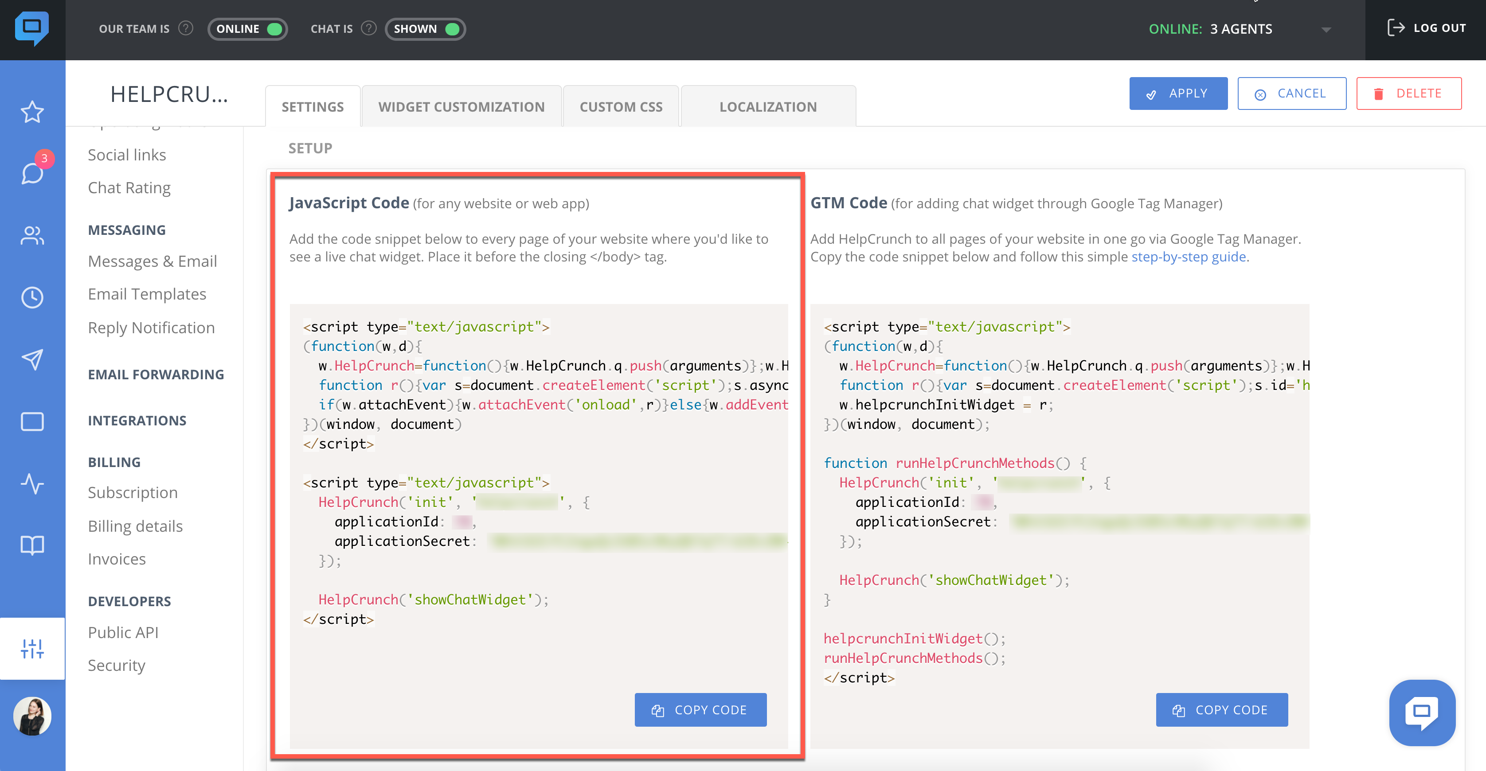
Task: Click the APPLY button
Action: [1178, 93]
